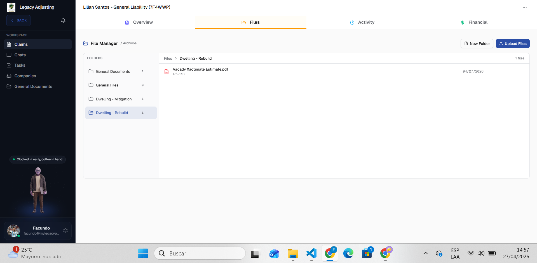Click the red PDF file icon
Screen dimensions: 537x263
tap(167, 72)
